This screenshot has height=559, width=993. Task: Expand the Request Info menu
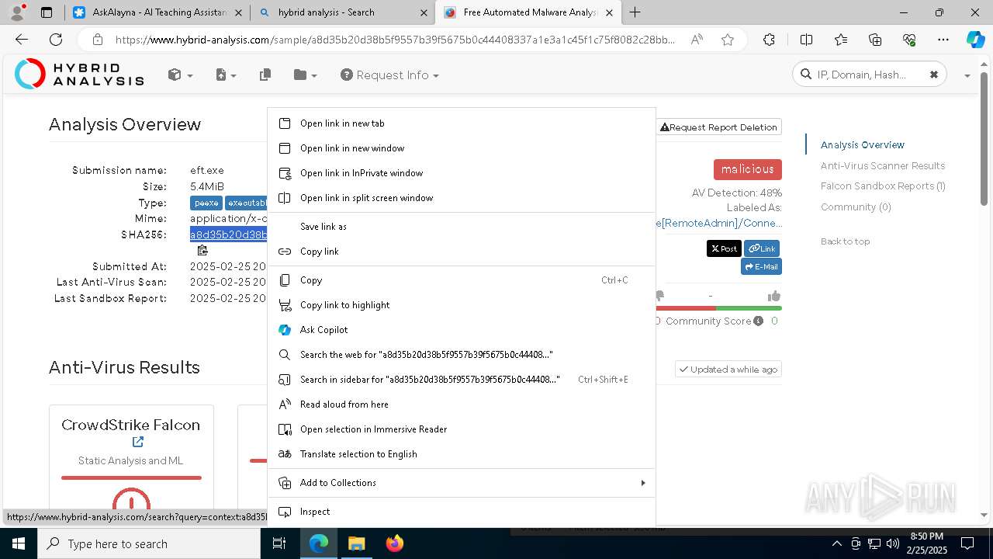tap(389, 75)
